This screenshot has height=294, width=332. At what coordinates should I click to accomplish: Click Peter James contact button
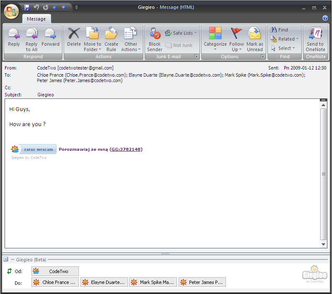pos(202,282)
